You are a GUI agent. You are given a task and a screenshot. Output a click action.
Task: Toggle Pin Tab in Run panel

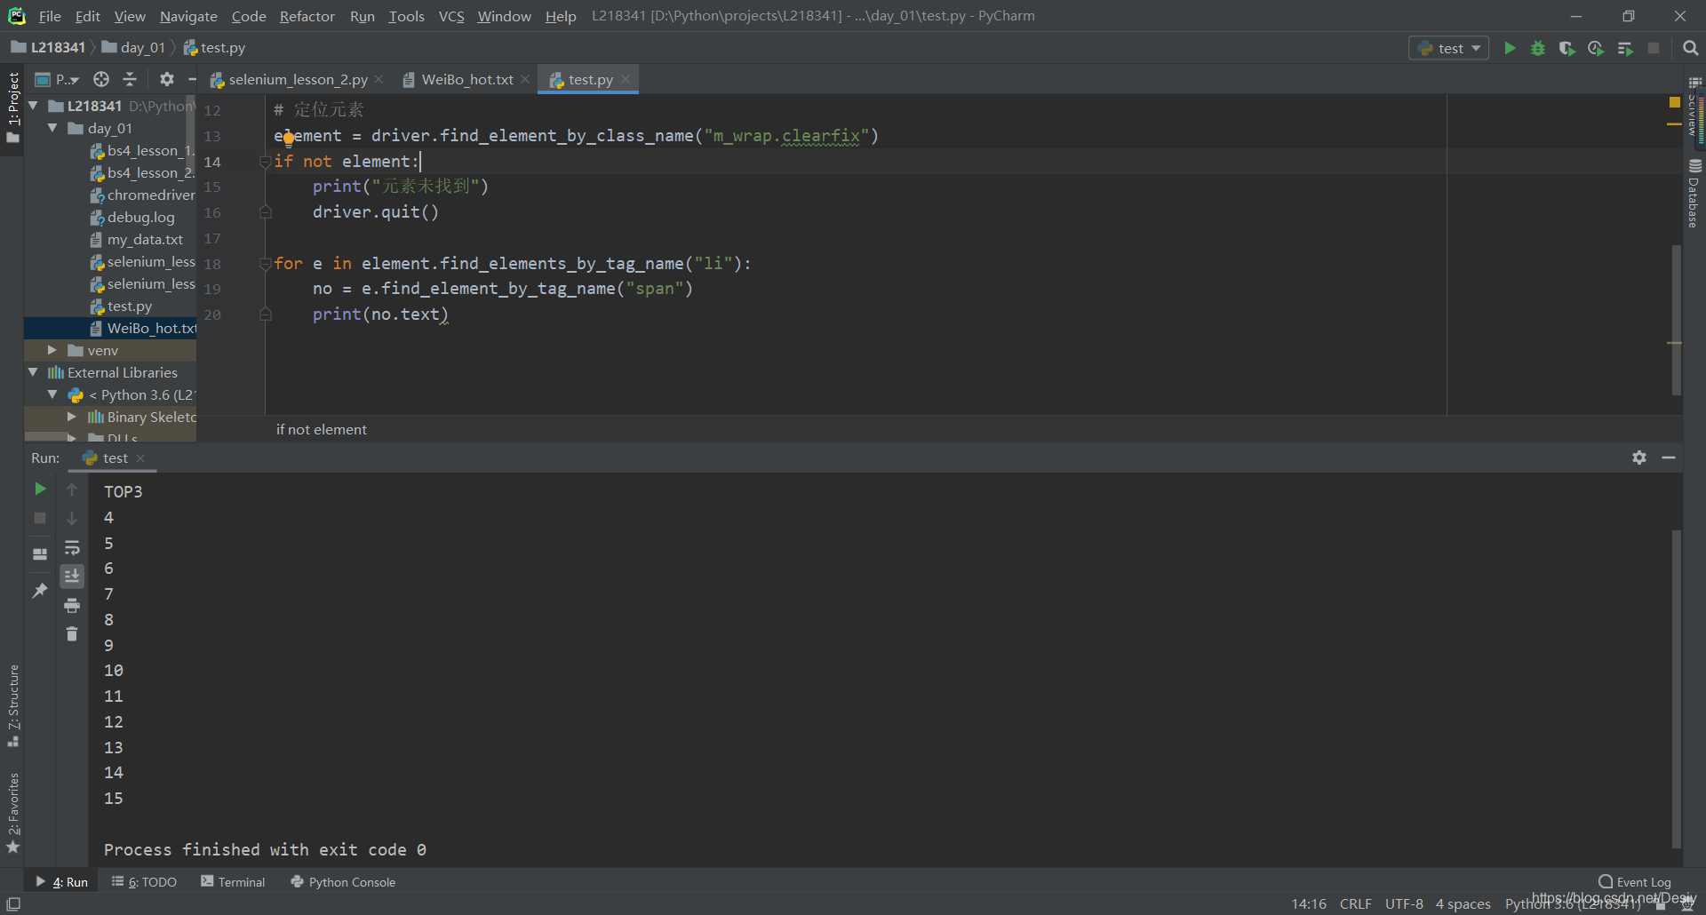point(40,590)
